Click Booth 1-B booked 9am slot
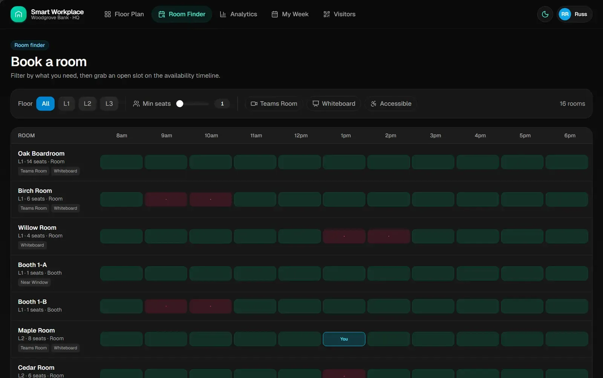 click(166, 306)
